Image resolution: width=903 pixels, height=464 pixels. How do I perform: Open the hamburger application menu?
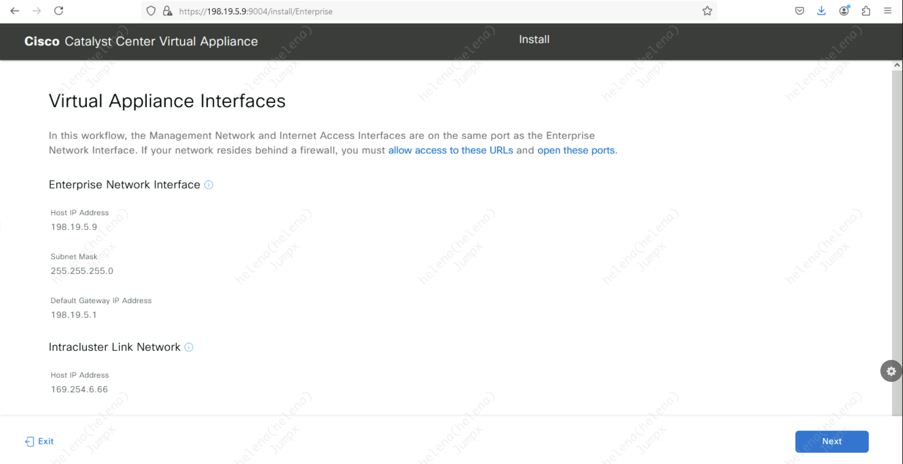point(888,11)
